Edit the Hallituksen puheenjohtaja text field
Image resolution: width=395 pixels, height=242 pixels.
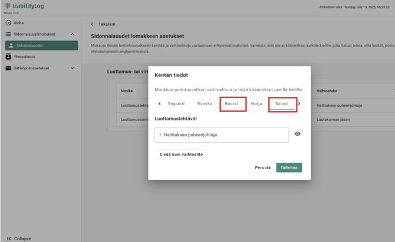pos(222,135)
